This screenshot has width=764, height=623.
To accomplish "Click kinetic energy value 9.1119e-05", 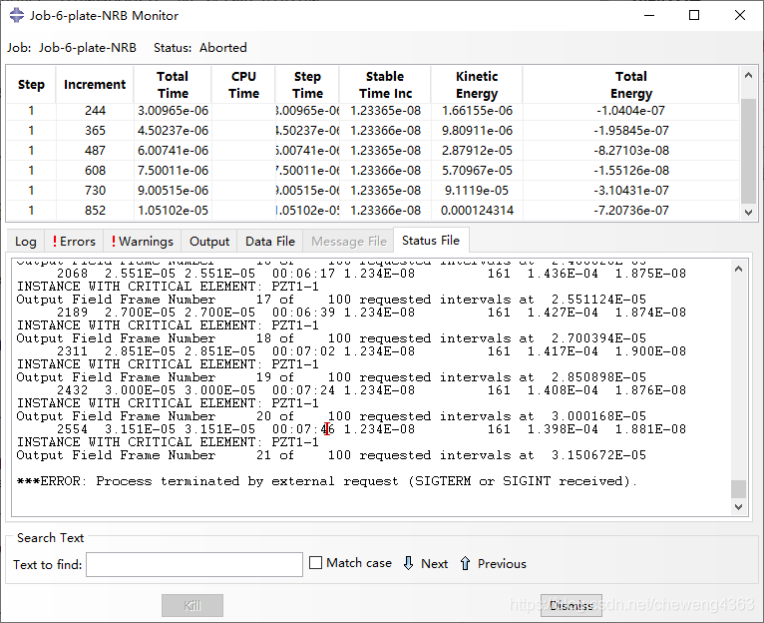I will coord(477,191).
